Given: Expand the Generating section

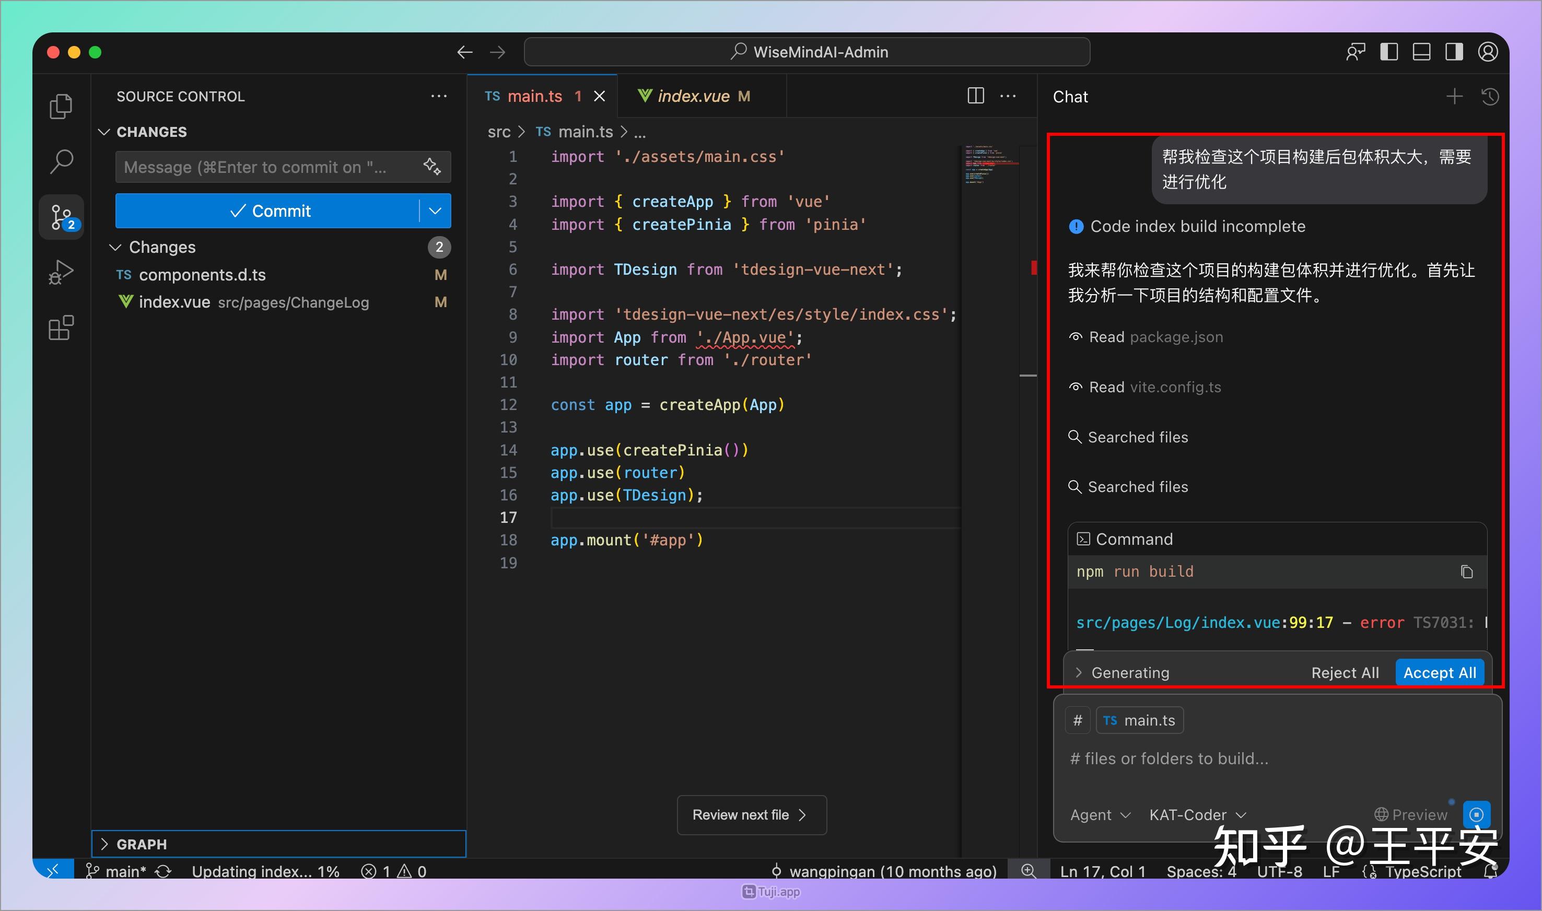Looking at the screenshot, I should [1079, 672].
